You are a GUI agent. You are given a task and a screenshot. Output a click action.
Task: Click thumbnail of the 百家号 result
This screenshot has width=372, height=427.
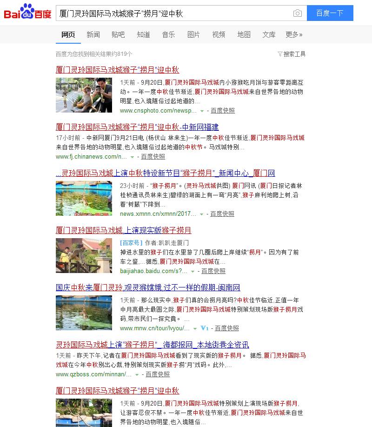coord(84,255)
